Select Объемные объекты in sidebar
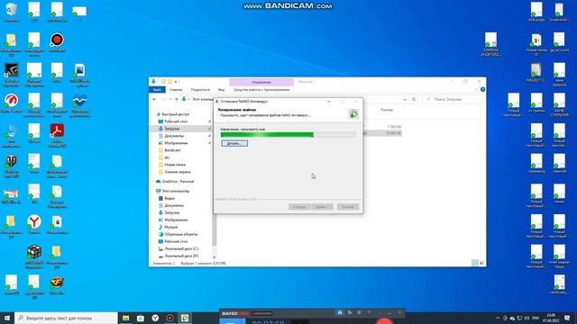 180,234
